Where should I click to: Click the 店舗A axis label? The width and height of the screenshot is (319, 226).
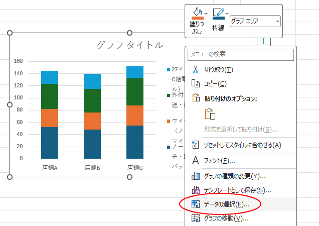[x=50, y=168]
